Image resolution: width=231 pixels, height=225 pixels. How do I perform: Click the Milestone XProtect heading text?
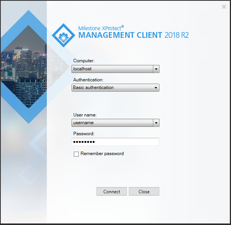click(x=101, y=28)
